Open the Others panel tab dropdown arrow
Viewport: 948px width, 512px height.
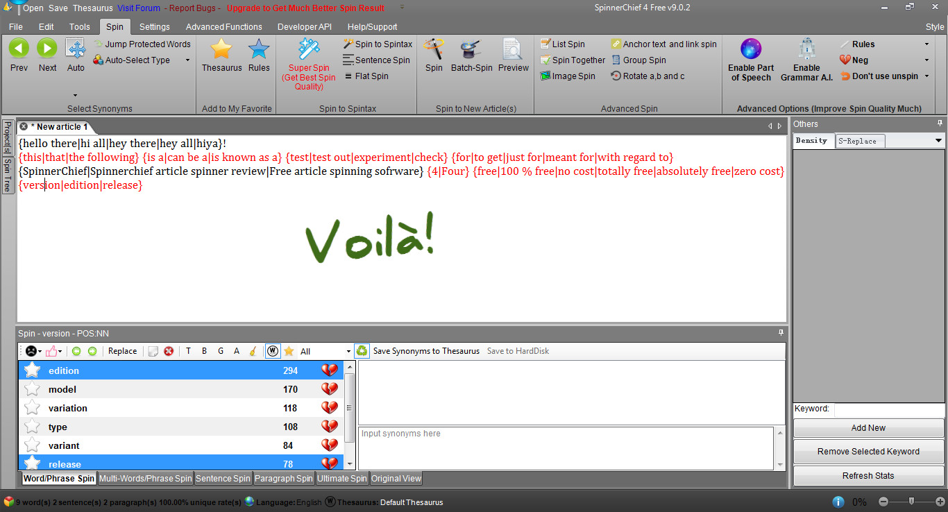click(938, 141)
